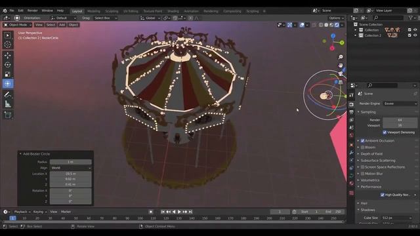Open the Align World dropdown

click(x=71, y=168)
